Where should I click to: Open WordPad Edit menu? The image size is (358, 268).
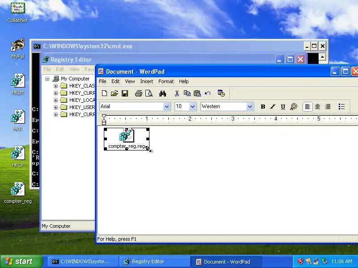point(115,81)
